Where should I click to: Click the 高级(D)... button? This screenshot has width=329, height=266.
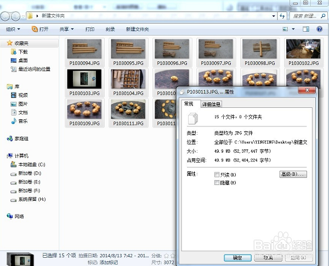pyautogui.click(x=293, y=174)
